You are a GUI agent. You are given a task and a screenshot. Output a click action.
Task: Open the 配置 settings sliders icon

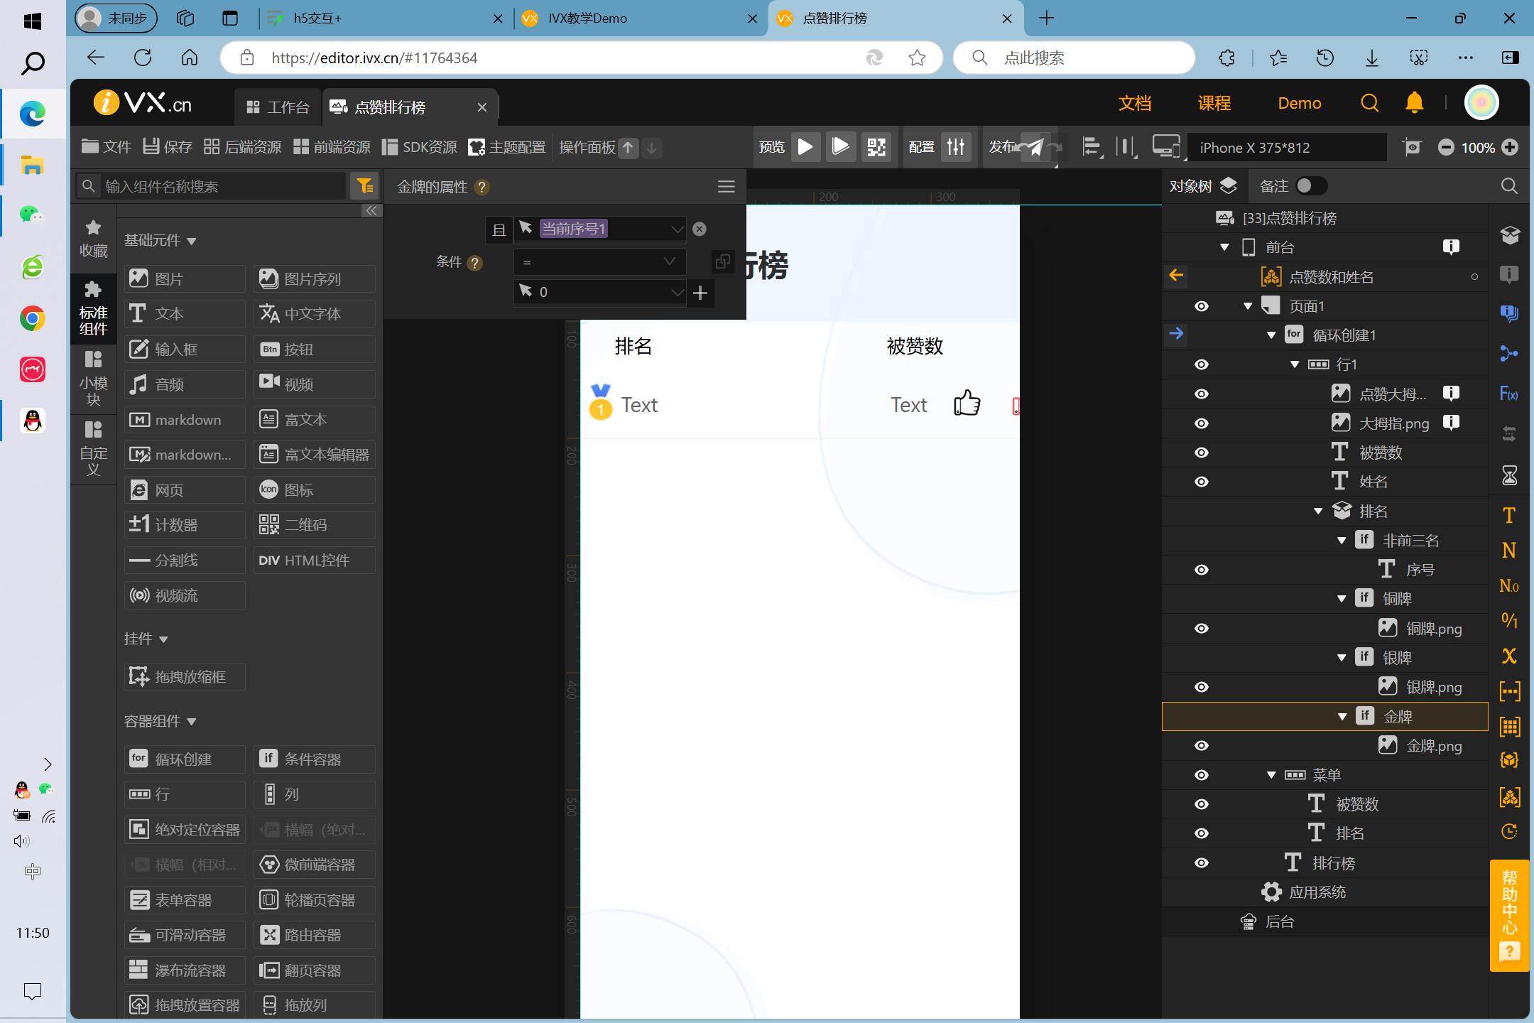coord(956,147)
